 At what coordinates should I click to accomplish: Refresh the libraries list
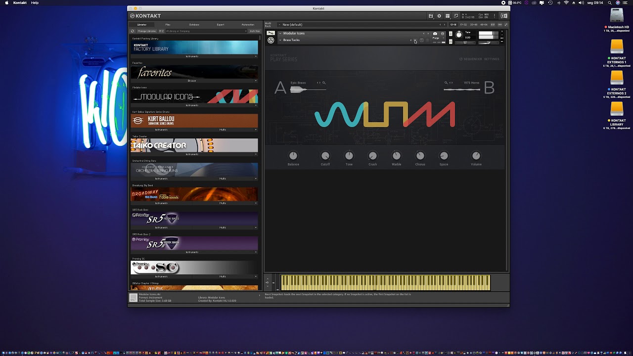133,31
